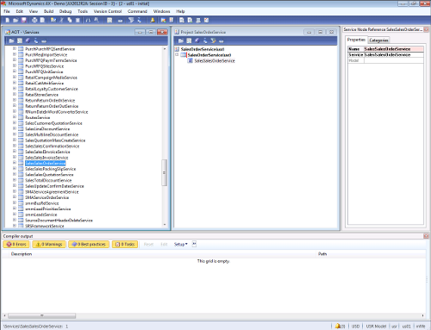Expand the SalesSalesQuotationService node in AOT
Viewport: 431px width, 330px height.
click(x=15, y=174)
